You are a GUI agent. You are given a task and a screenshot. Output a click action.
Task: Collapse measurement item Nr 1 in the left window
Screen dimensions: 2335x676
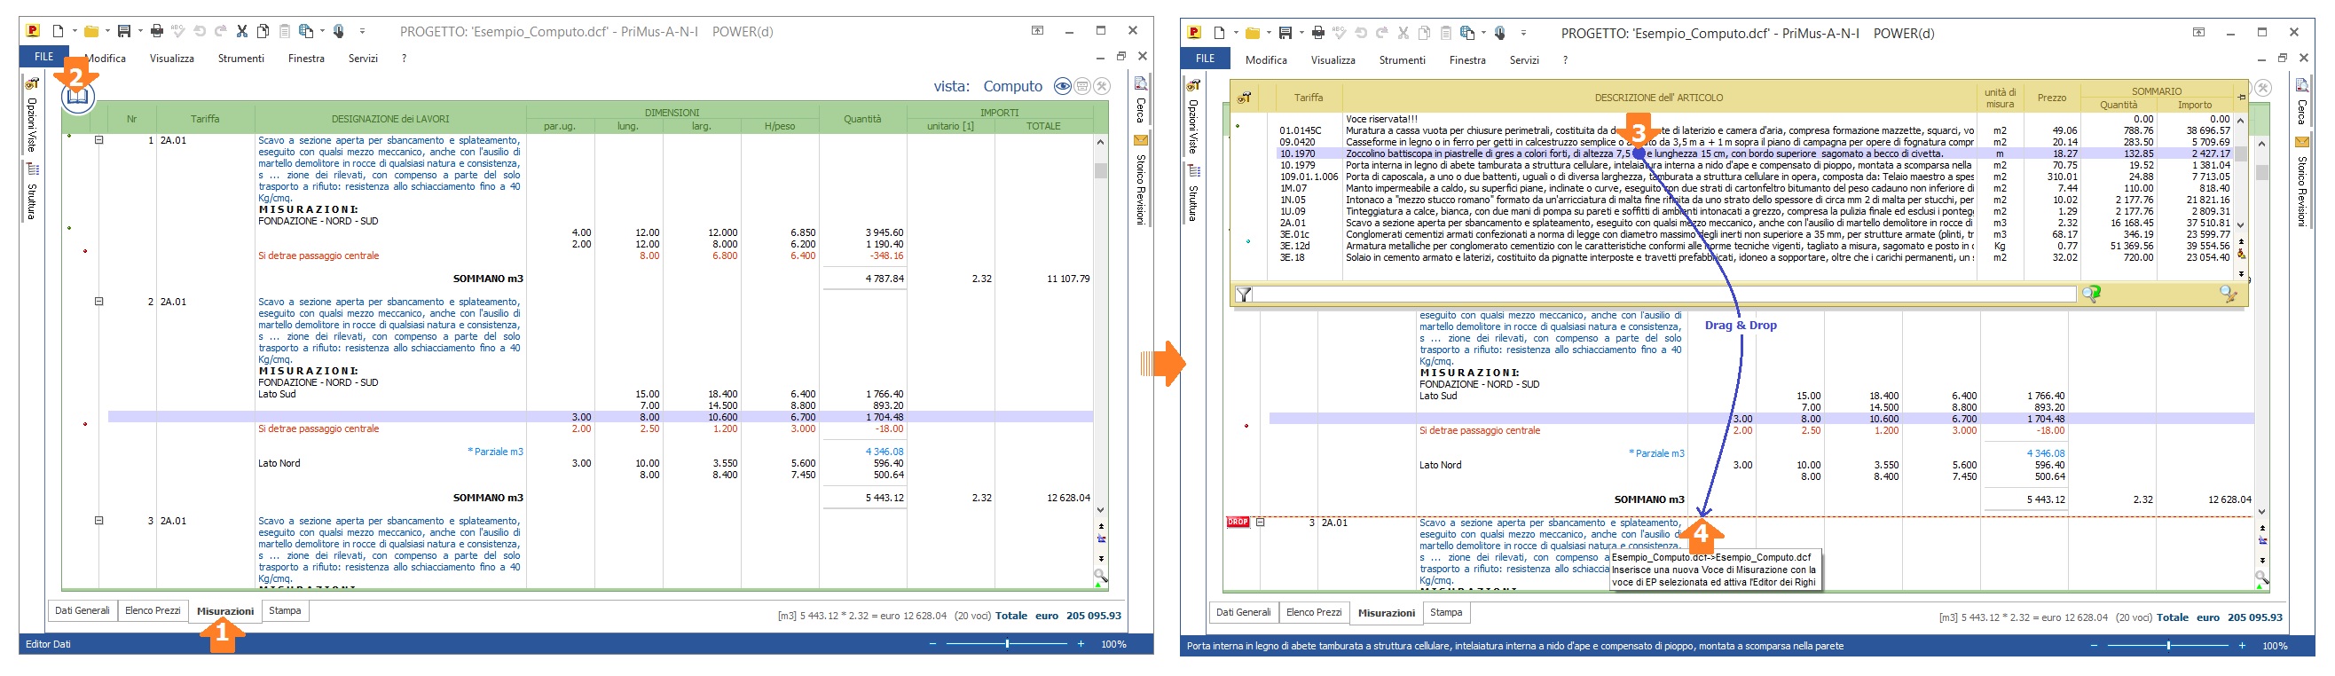point(99,140)
